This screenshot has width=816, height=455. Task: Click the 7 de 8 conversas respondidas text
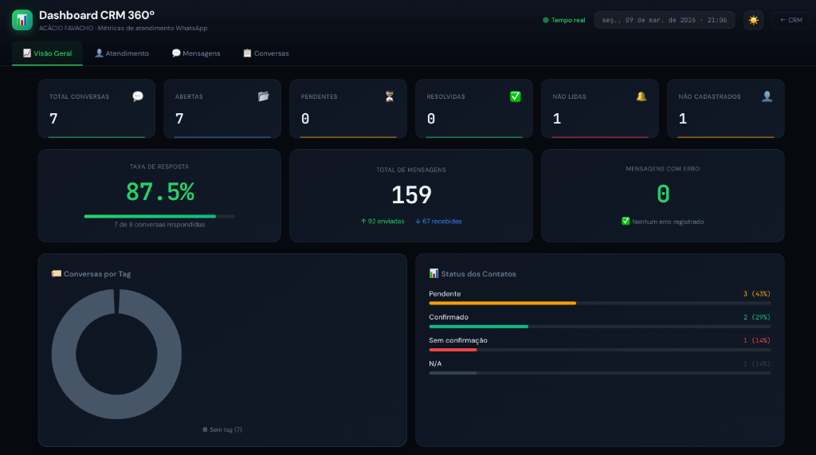[159, 225]
